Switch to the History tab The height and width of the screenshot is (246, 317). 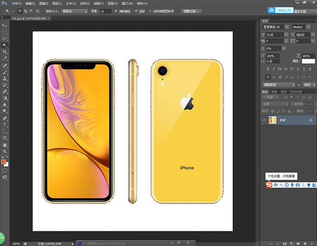(x=296, y=92)
